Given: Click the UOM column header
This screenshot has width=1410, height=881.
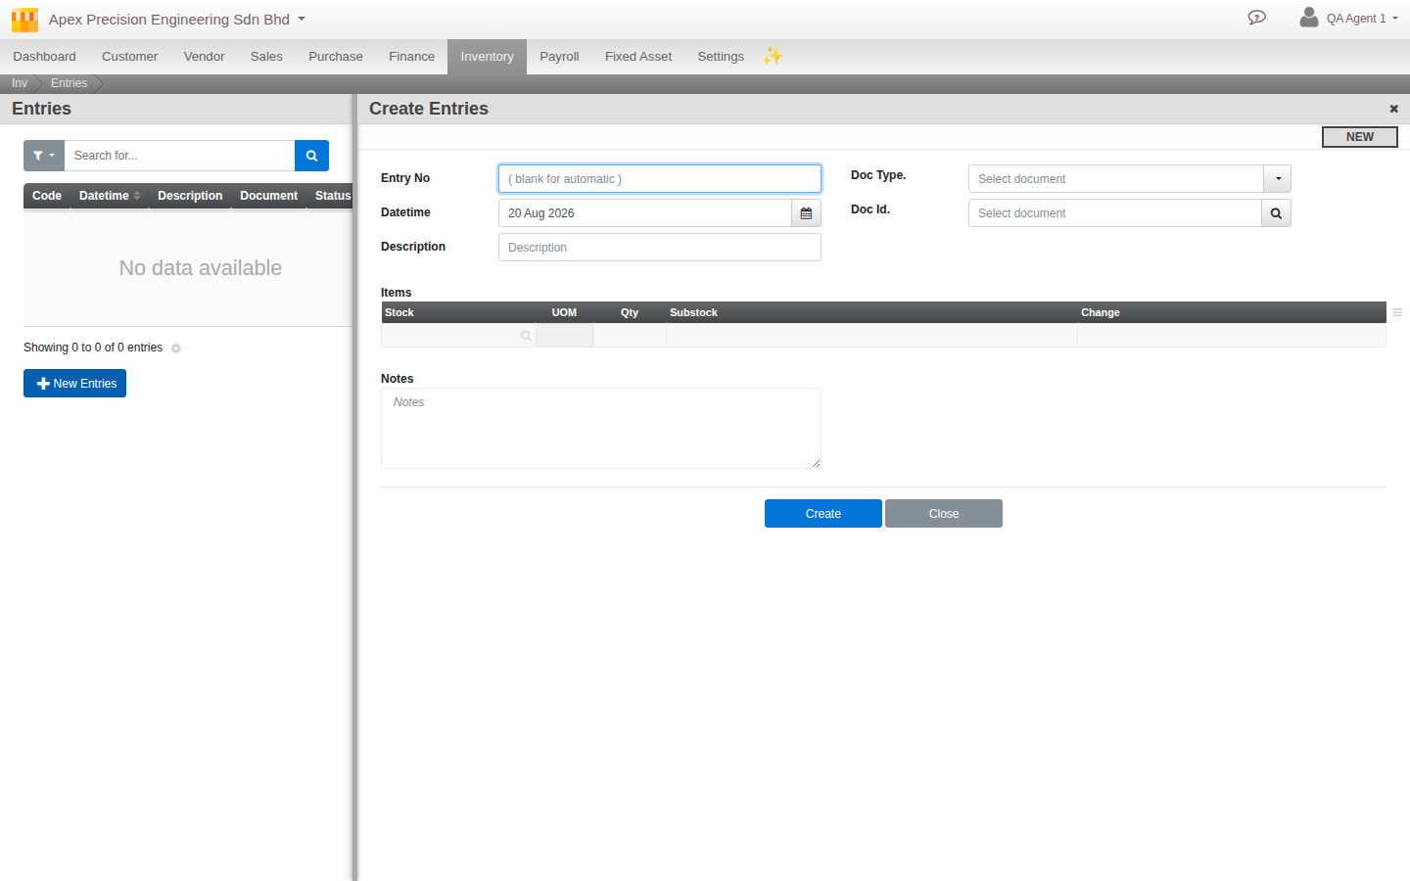Looking at the screenshot, I should click(x=564, y=313).
